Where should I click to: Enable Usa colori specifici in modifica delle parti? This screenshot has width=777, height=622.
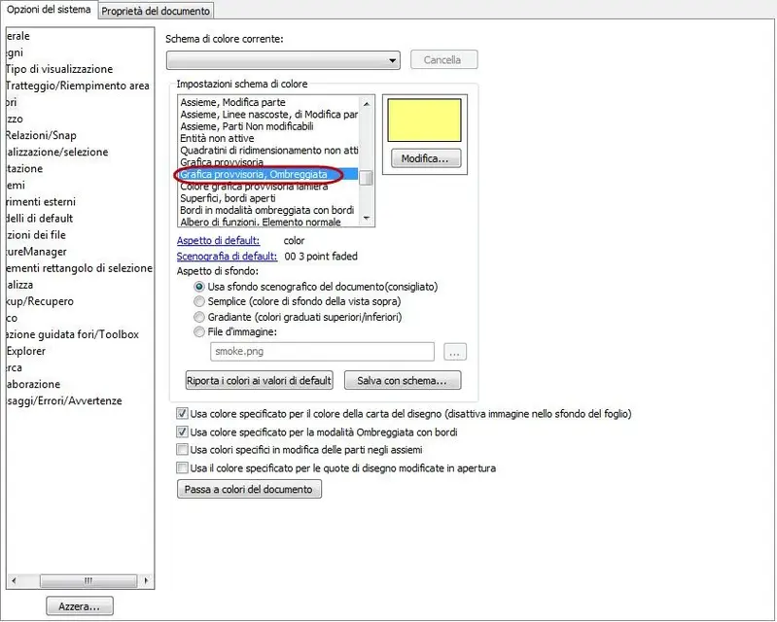[x=183, y=450]
